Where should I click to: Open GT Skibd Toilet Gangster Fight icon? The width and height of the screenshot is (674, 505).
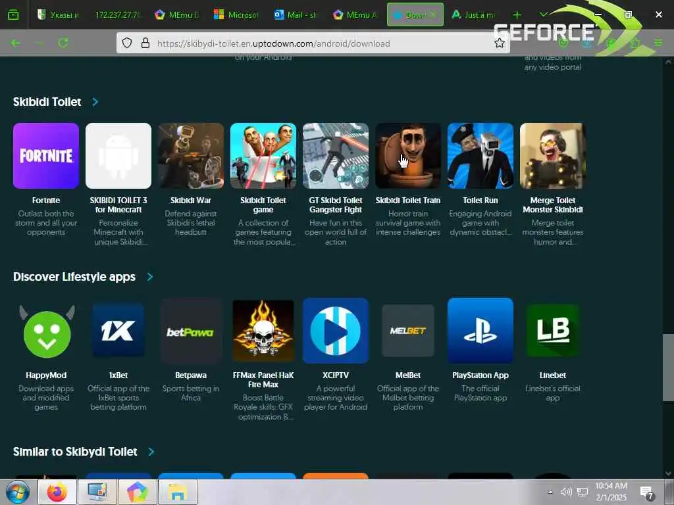coord(336,155)
